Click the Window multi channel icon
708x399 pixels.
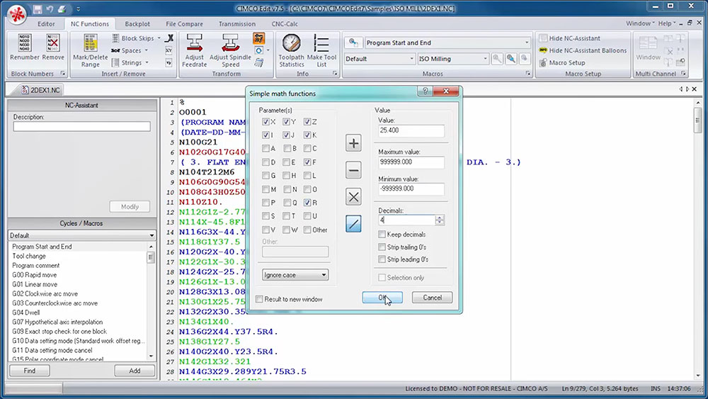[648, 43]
